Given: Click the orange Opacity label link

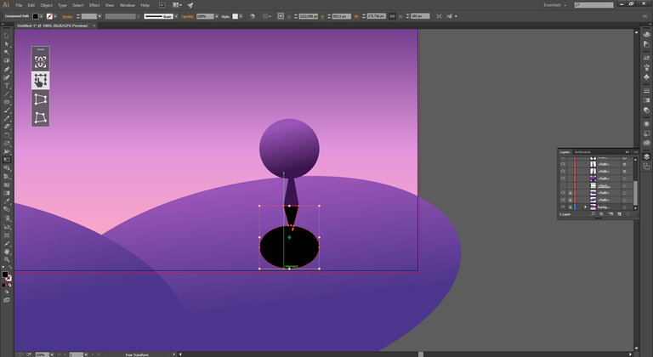Looking at the screenshot, I should coord(188,16).
